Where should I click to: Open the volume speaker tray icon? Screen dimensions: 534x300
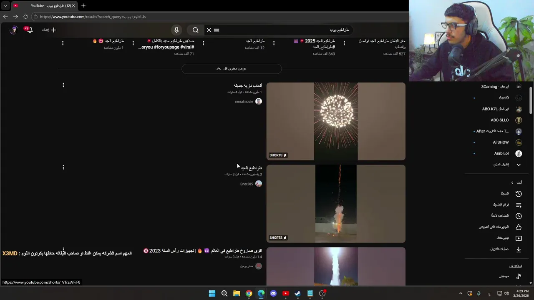point(506,293)
